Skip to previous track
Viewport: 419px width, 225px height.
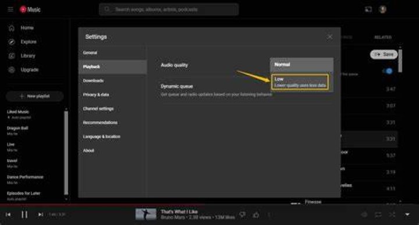(8, 215)
